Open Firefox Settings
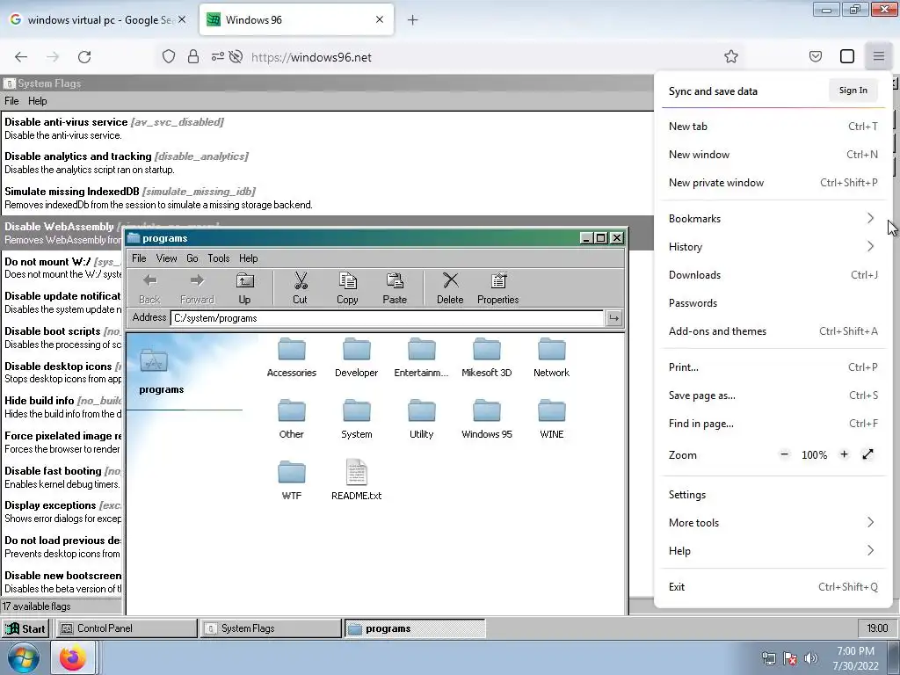 click(x=772, y=495)
